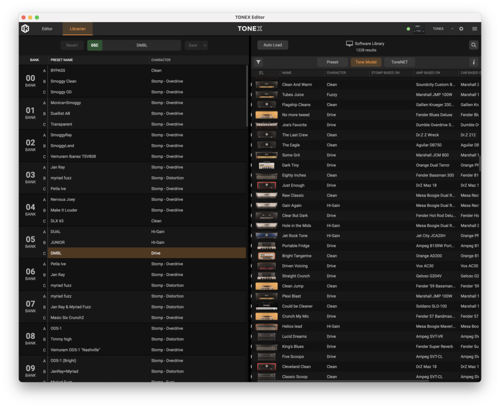This screenshot has height=407, width=500.
Task: Click the sort order icon in header
Action: pos(261,73)
